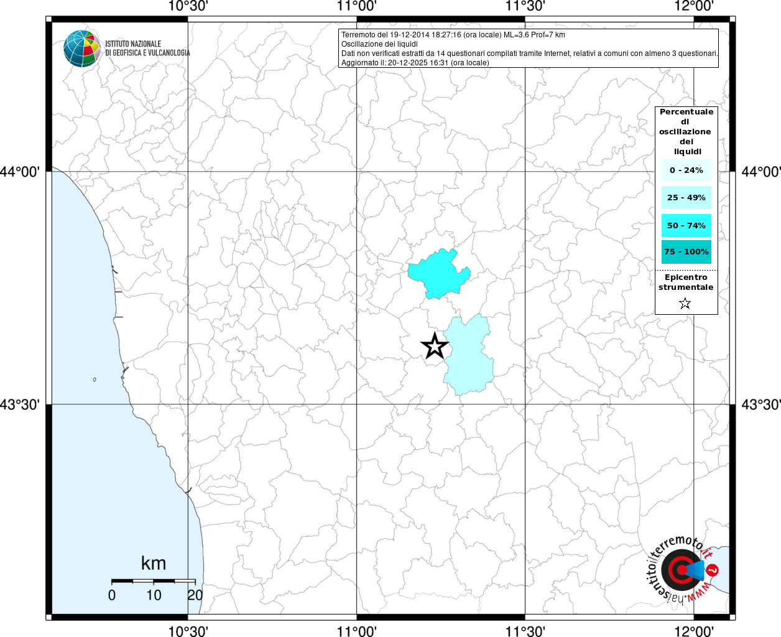Click the right 43°30' latitude label
The image size is (781, 637).
click(x=761, y=405)
